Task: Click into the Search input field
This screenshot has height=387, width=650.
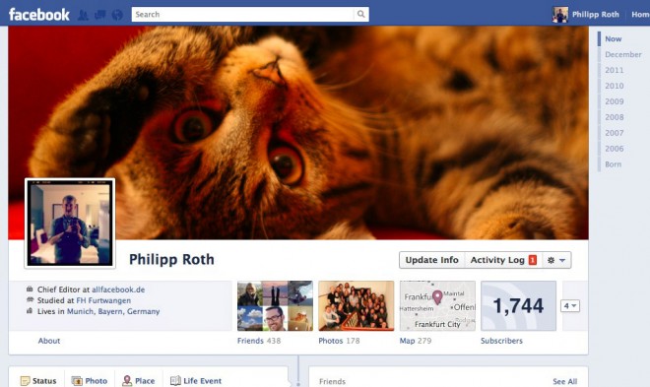Action: click(x=243, y=14)
